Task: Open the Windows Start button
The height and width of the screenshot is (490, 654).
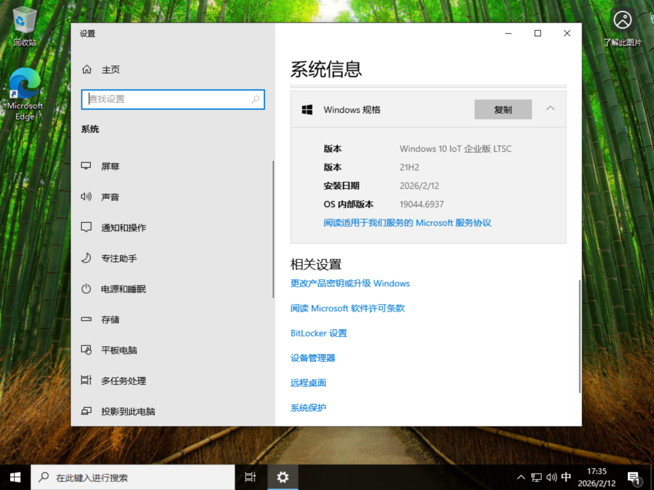Action: (x=15, y=477)
